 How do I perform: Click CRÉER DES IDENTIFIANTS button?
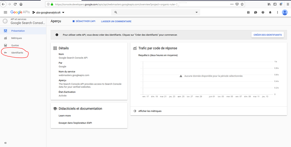click(268, 35)
